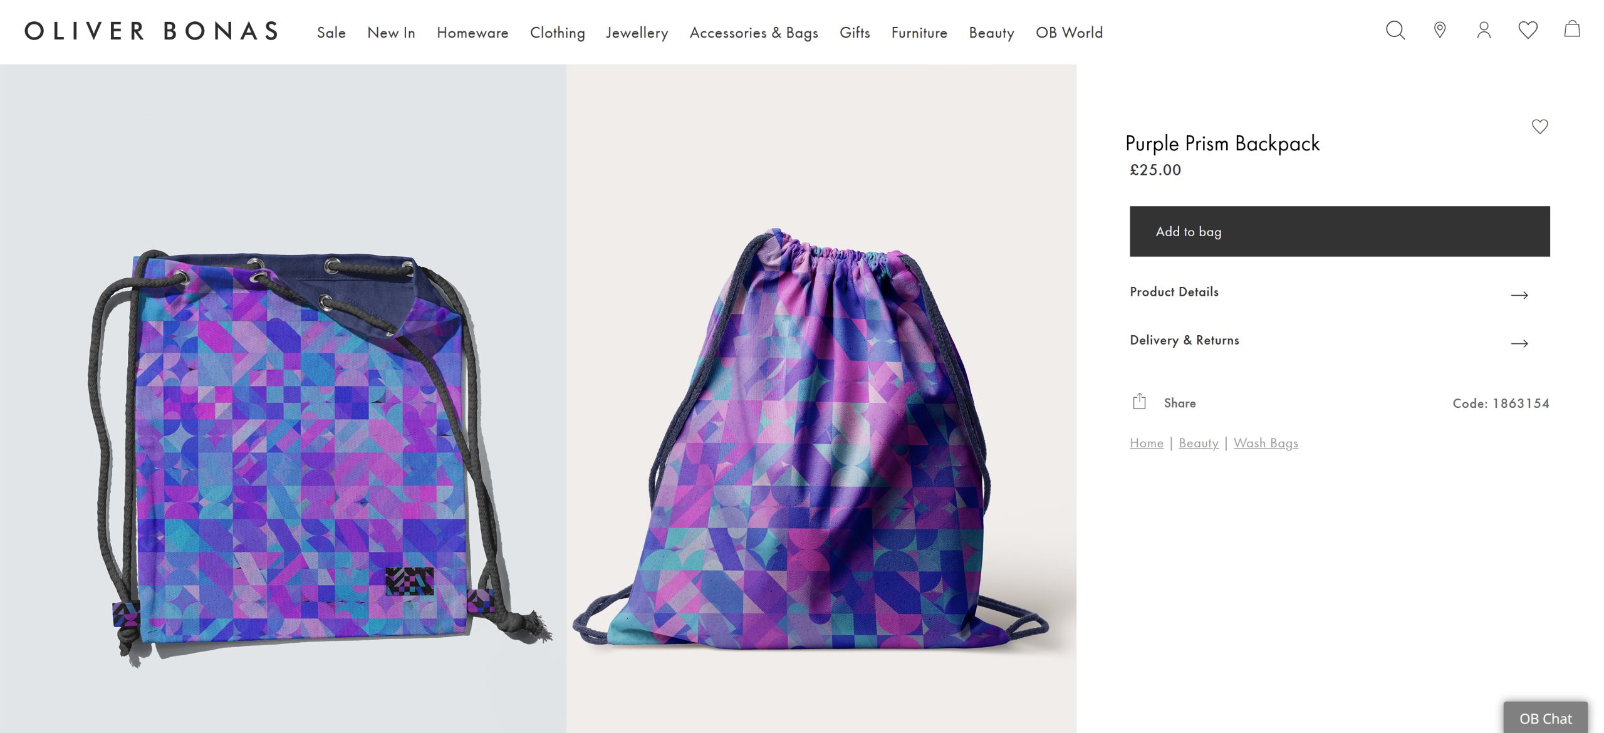Open the OB World menu

[1069, 33]
